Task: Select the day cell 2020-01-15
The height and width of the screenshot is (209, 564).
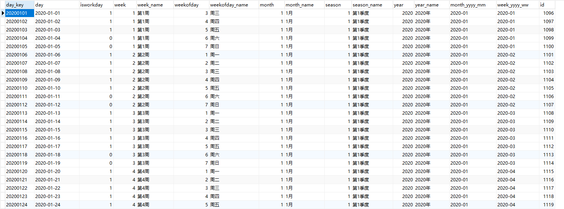Action: (x=57, y=130)
